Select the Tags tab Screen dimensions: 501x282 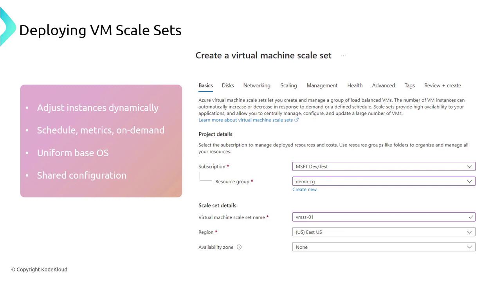tap(409, 85)
